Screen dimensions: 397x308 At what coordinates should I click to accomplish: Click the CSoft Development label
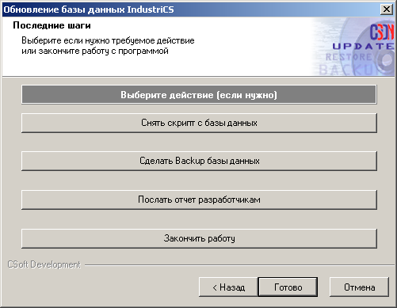coord(44,264)
